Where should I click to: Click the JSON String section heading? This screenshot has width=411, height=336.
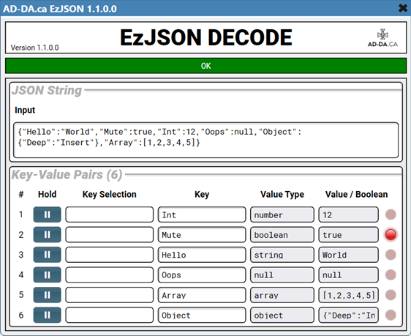tap(47, 90)
